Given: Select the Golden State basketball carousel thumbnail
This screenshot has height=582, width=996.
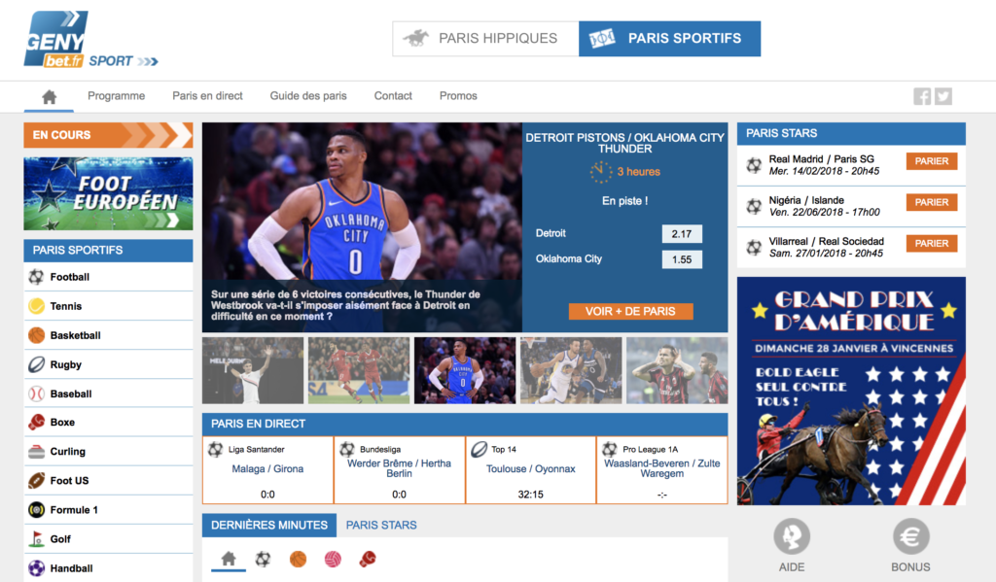Looking at the screenshot, I should click(571, 370).
